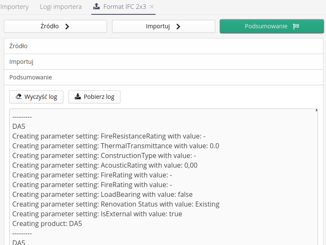Click the "Creating product: DA5" log line
326x245 pixels.
pyautogui.click(x=47, y=223)
